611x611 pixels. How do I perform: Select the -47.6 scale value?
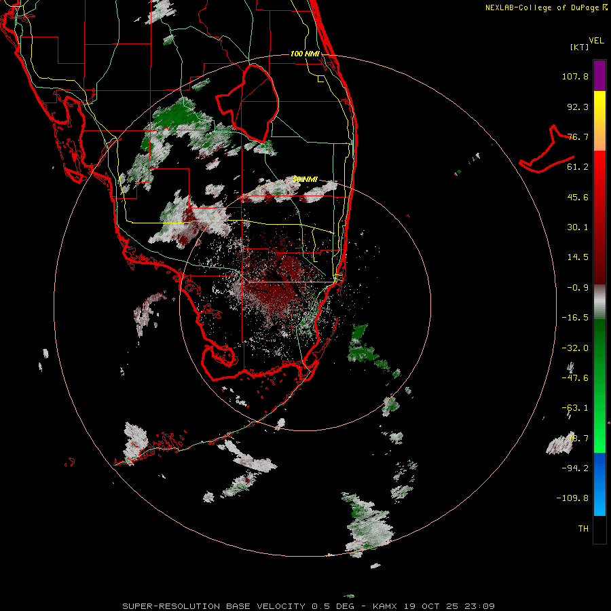[x=575, y=378]
